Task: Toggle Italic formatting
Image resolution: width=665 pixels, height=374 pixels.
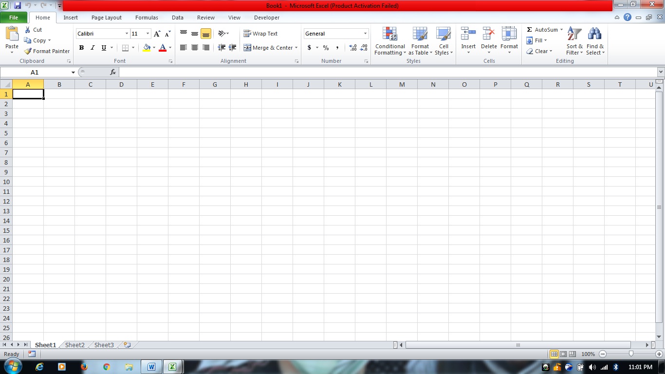Action: click(92, 48)
